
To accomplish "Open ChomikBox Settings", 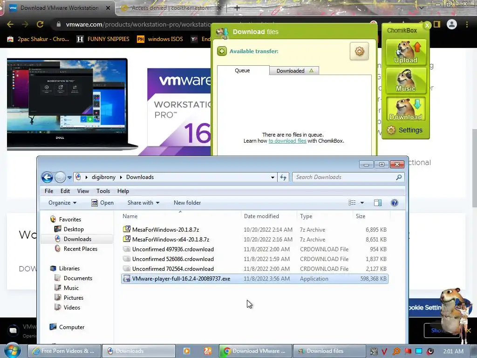I will (x=405, y=130).
